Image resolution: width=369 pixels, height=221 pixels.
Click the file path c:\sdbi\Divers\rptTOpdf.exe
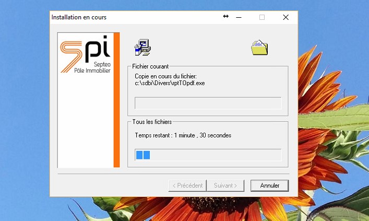pos(170,83)
